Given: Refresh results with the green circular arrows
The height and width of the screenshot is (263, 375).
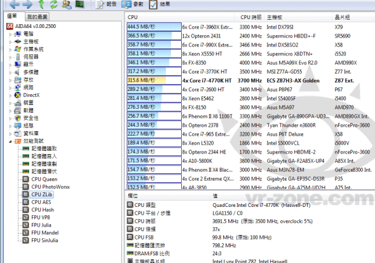Looking at the screenshot, I should pos(54,4).
